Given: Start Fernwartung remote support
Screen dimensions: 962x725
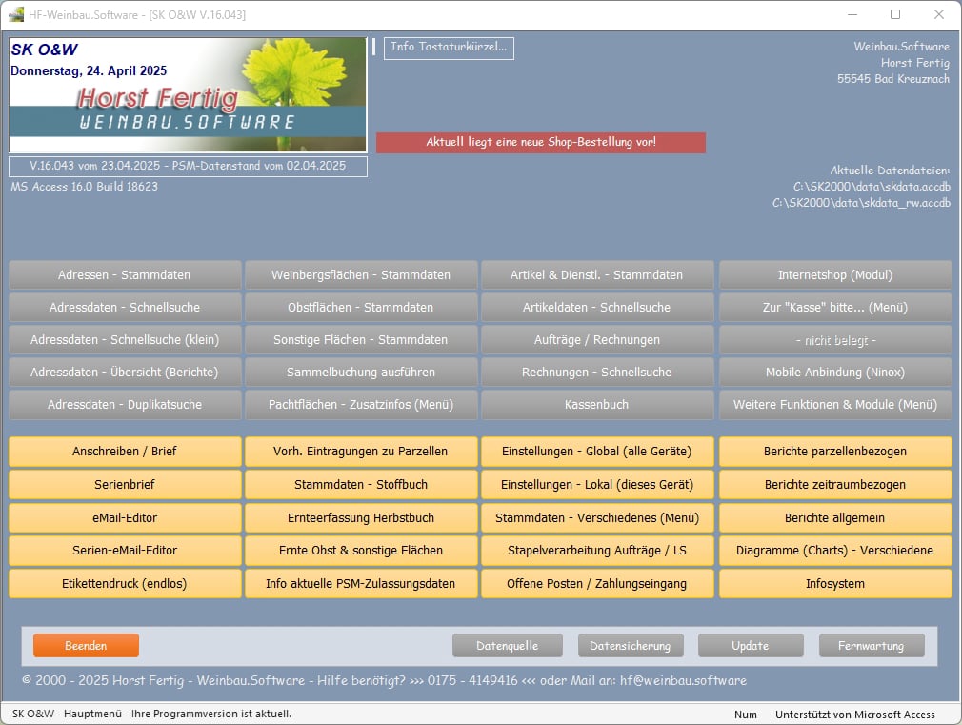Looking at the screenshot, I should (871, 646).
